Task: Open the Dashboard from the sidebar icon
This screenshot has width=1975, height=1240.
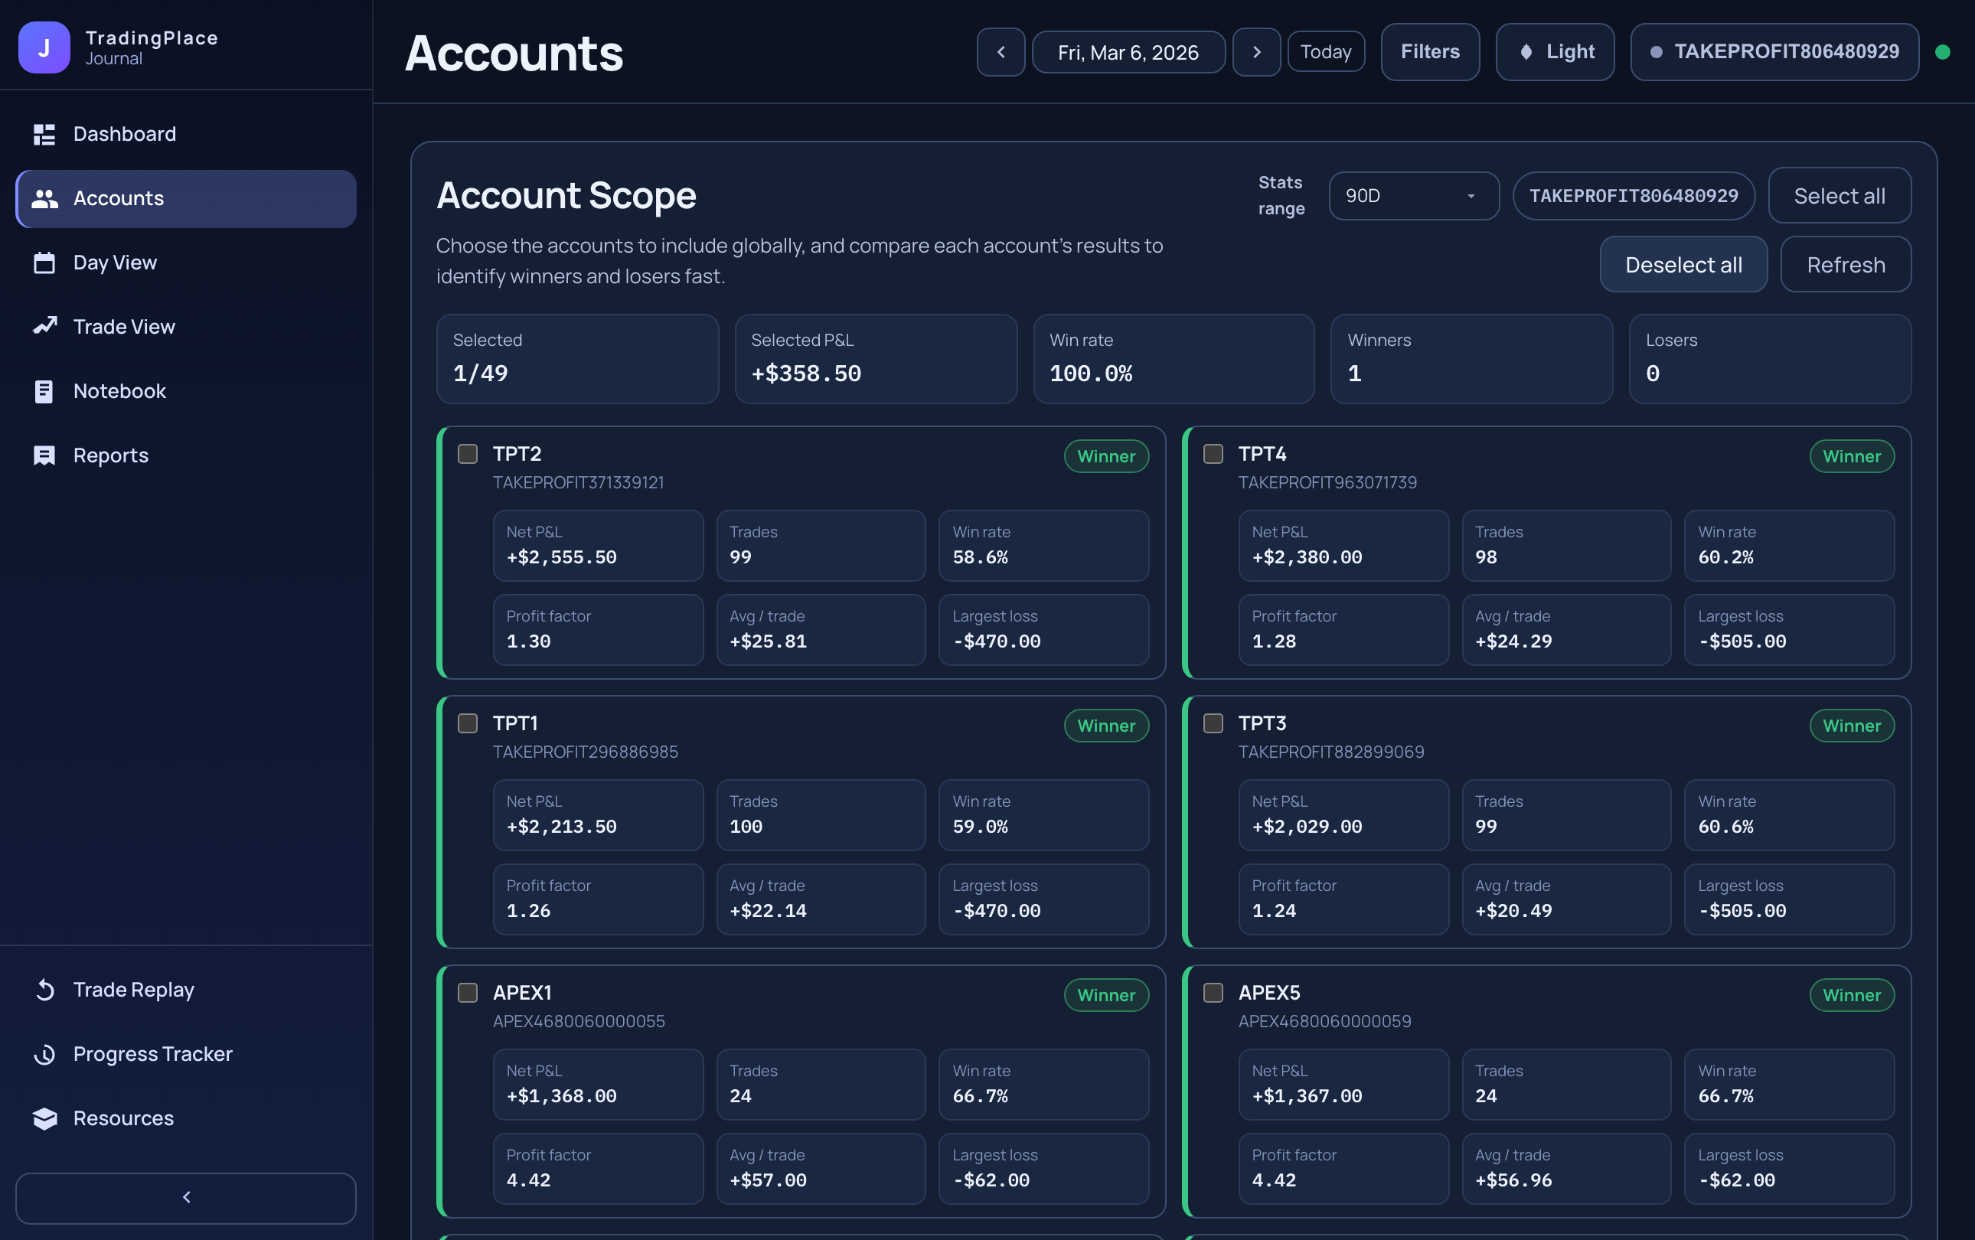Action: (44, 134)
